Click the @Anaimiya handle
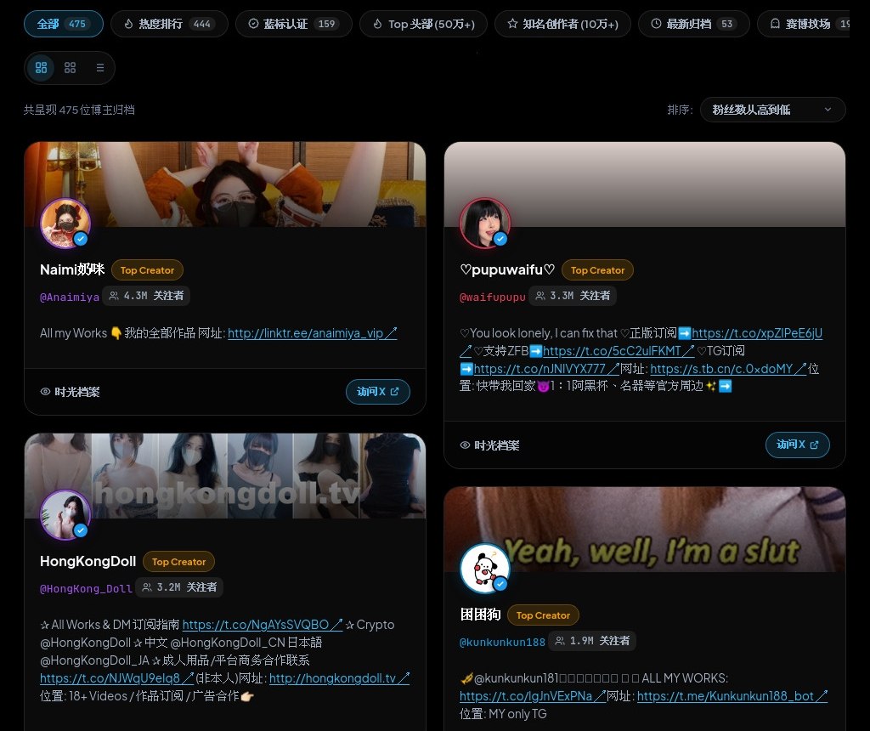870x731 pixels. [x=70, y=297]
